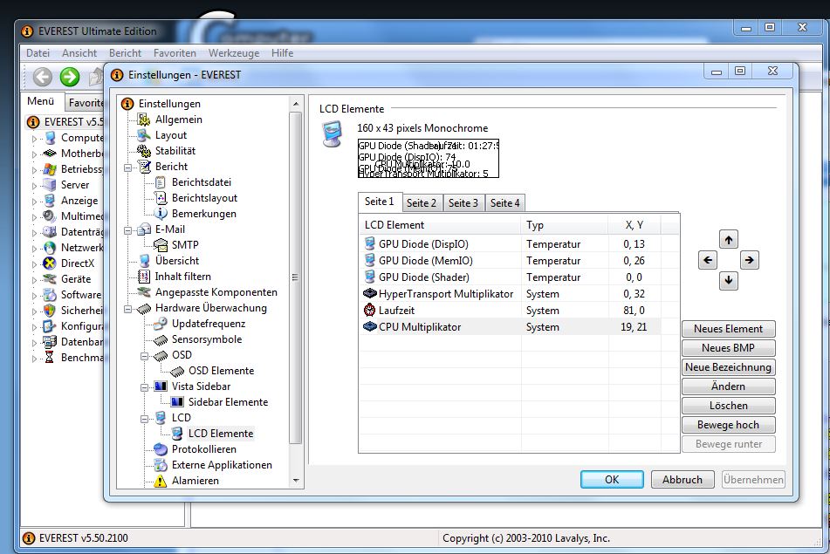Collapse the LCD tree node

[145, 419]
